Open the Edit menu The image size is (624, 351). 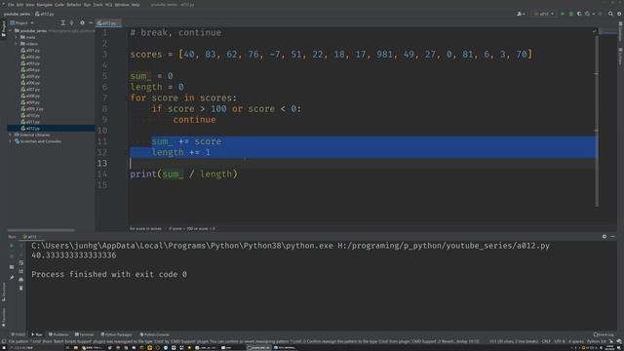point(19,5)
